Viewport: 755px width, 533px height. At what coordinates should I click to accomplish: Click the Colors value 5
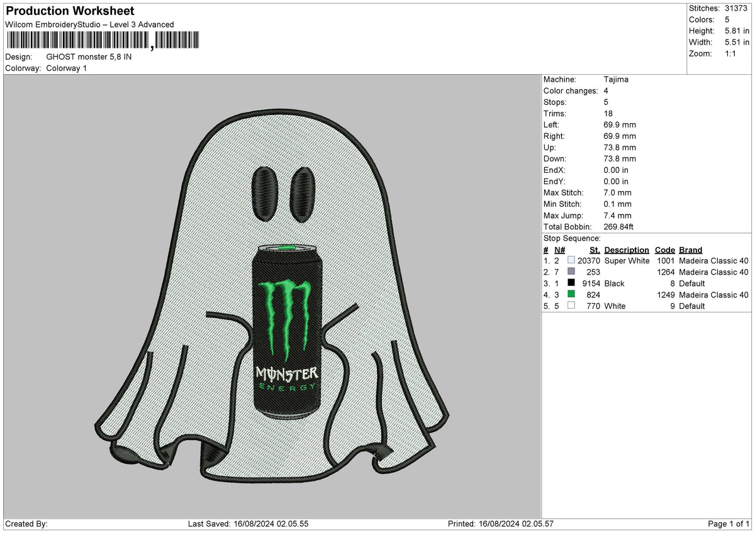pyautogui.click(x=727, y=19)
